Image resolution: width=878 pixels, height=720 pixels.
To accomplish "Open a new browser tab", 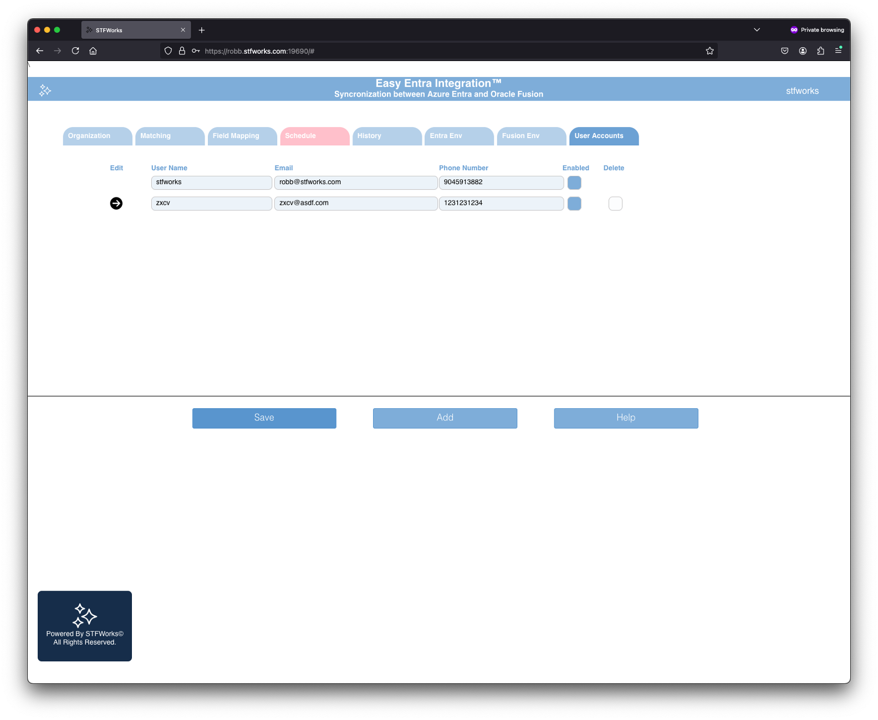I will click(202, 30).
